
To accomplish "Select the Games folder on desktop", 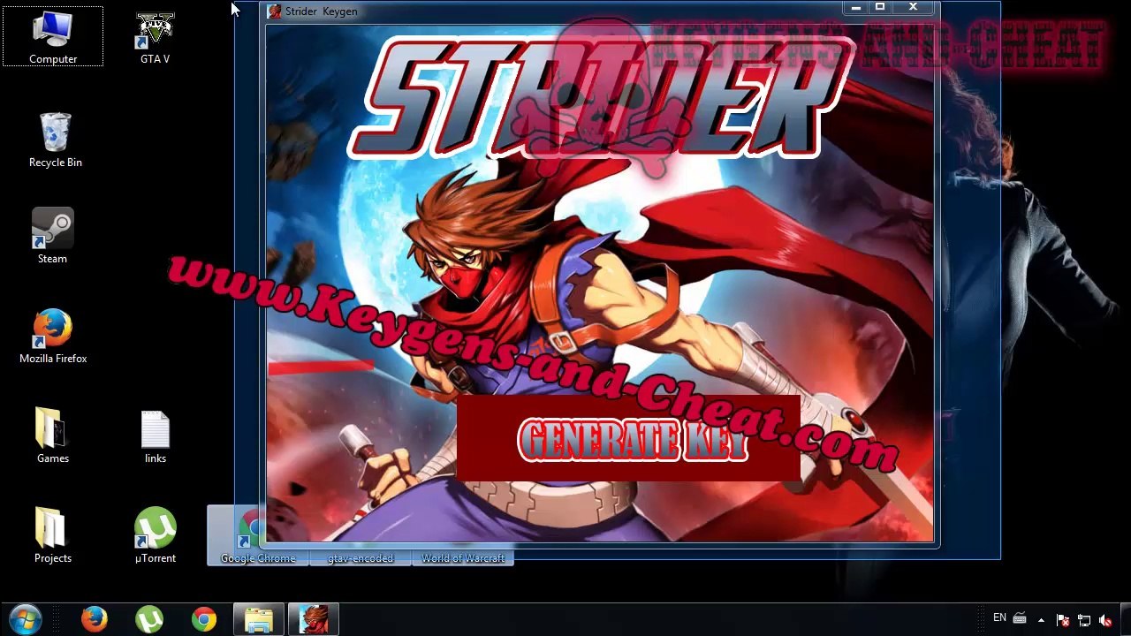I will [53, 436].
